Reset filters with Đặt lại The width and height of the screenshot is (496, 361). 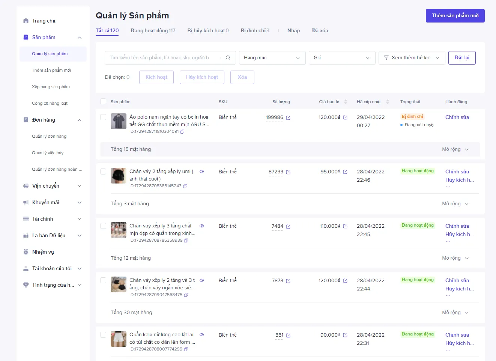[x=462, y=58]
